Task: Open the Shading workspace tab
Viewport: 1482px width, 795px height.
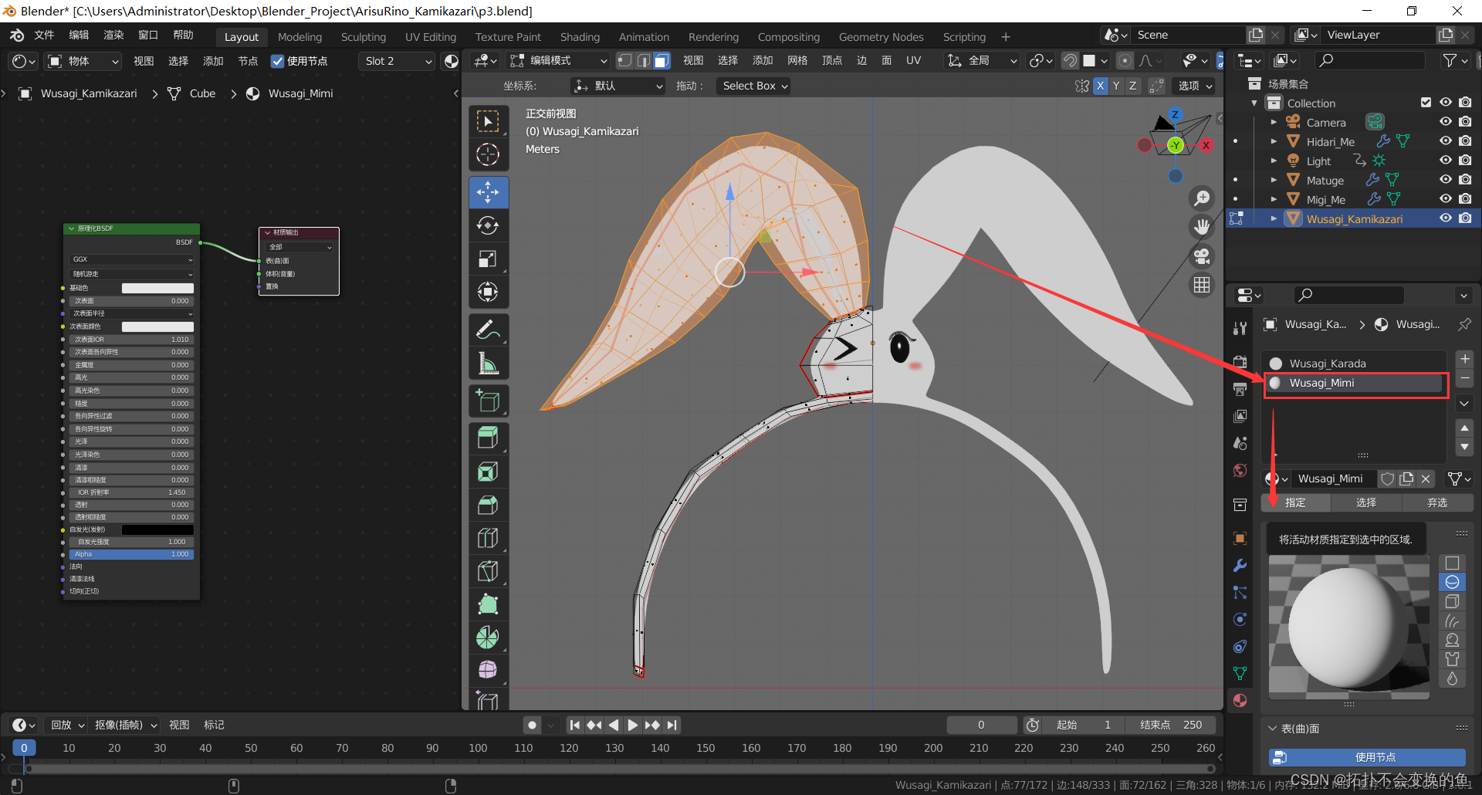Action: tap(580, 37)
